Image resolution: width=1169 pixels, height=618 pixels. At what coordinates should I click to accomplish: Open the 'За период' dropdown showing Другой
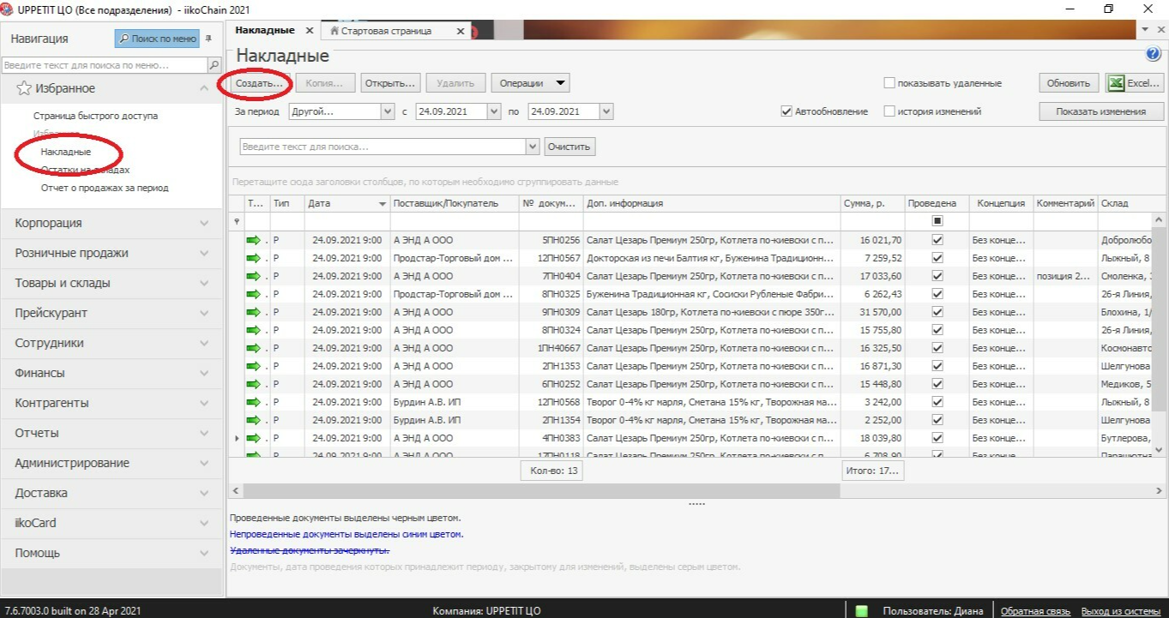click(387, 111)
